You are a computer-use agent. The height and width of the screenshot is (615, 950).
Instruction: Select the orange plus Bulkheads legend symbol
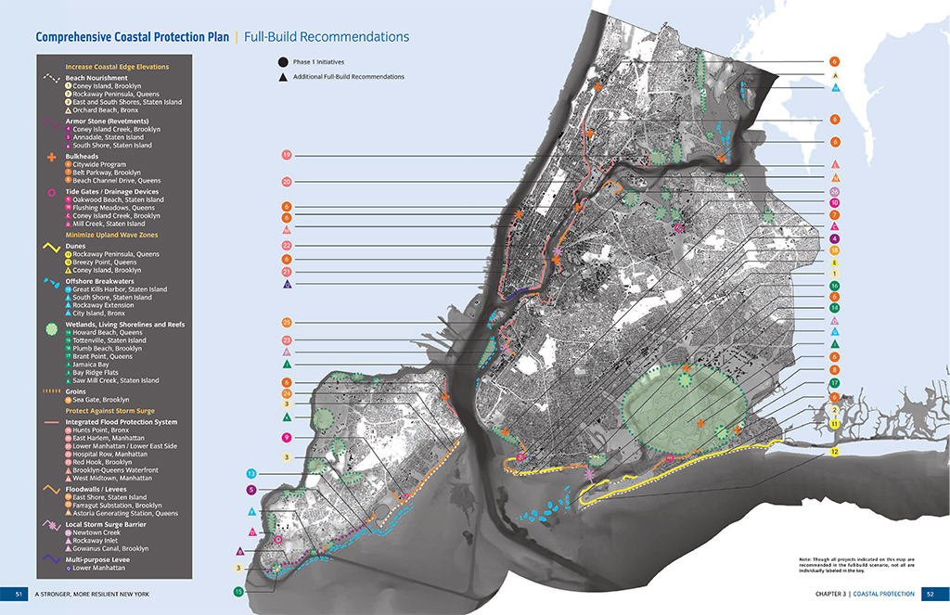[52, 157]
